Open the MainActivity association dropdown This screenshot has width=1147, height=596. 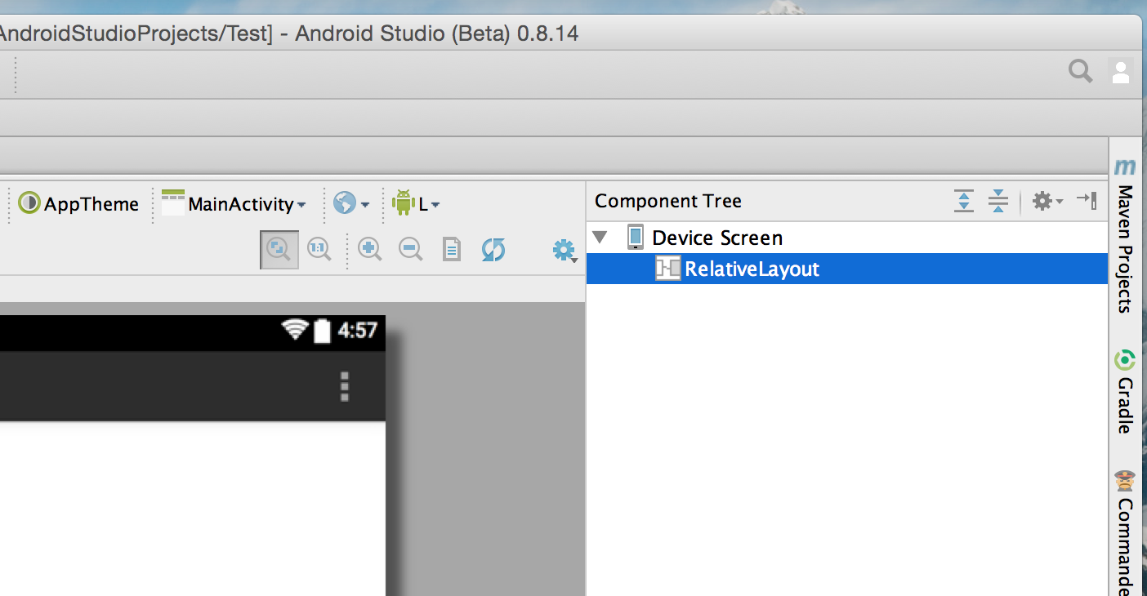click(x=234, y=203)
